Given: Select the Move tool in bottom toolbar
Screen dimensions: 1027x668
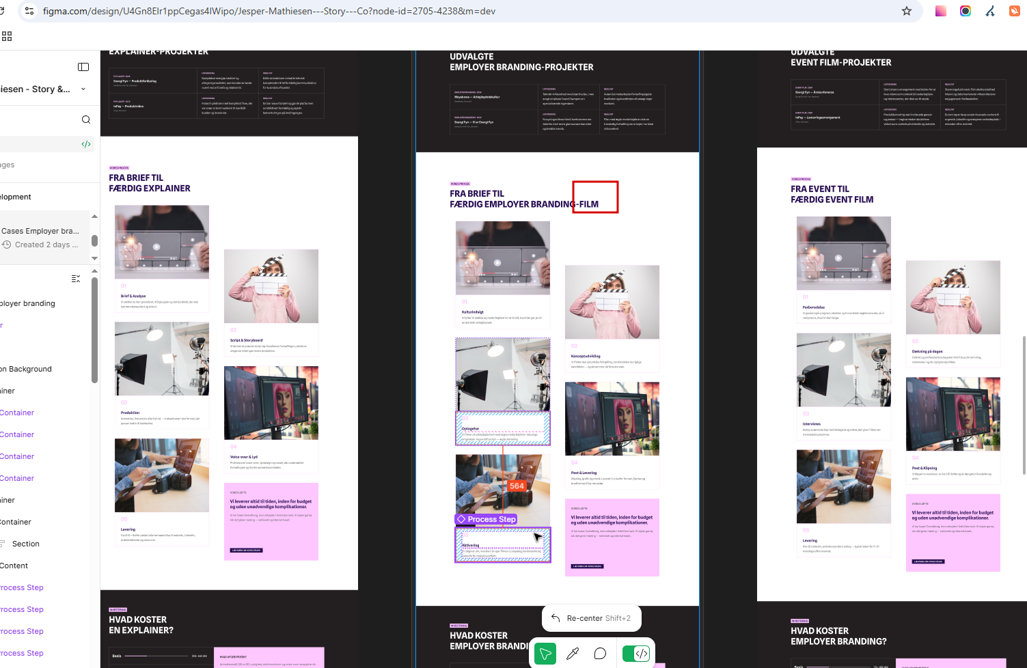Looking at the screenshot, I should (x=545, y=654).
